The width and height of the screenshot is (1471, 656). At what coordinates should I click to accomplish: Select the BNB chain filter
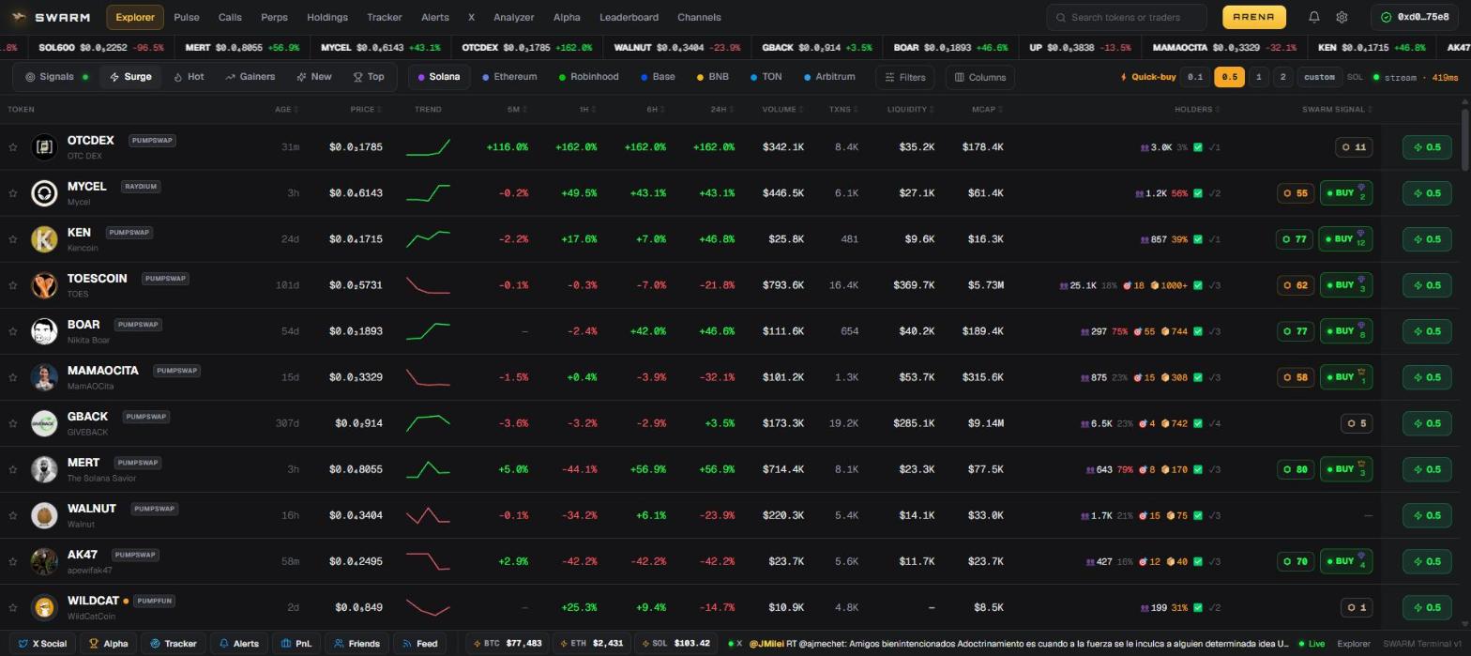click(712, 77)
